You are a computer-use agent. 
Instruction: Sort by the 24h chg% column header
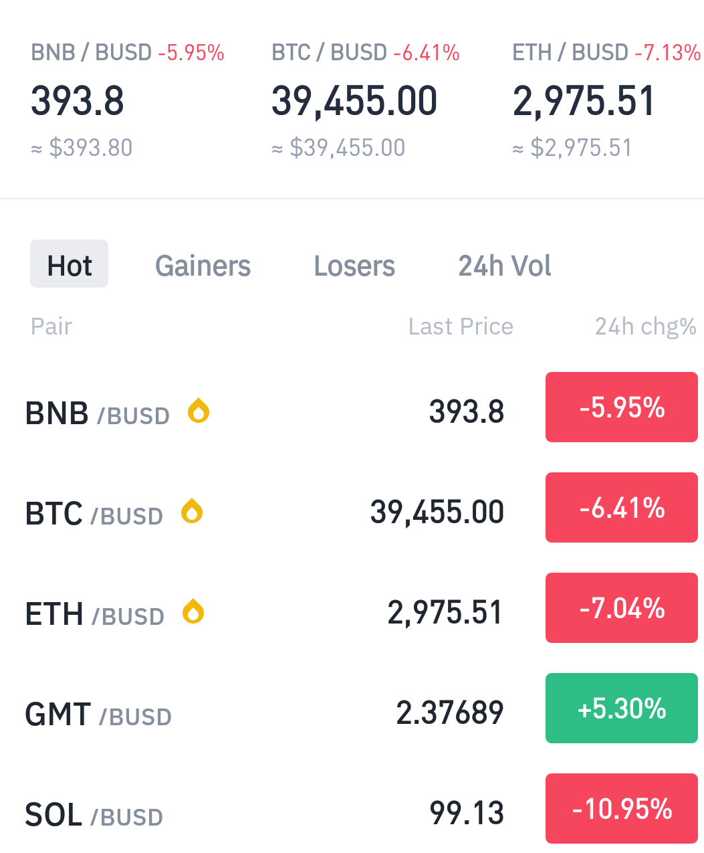[x=646, y=326]
